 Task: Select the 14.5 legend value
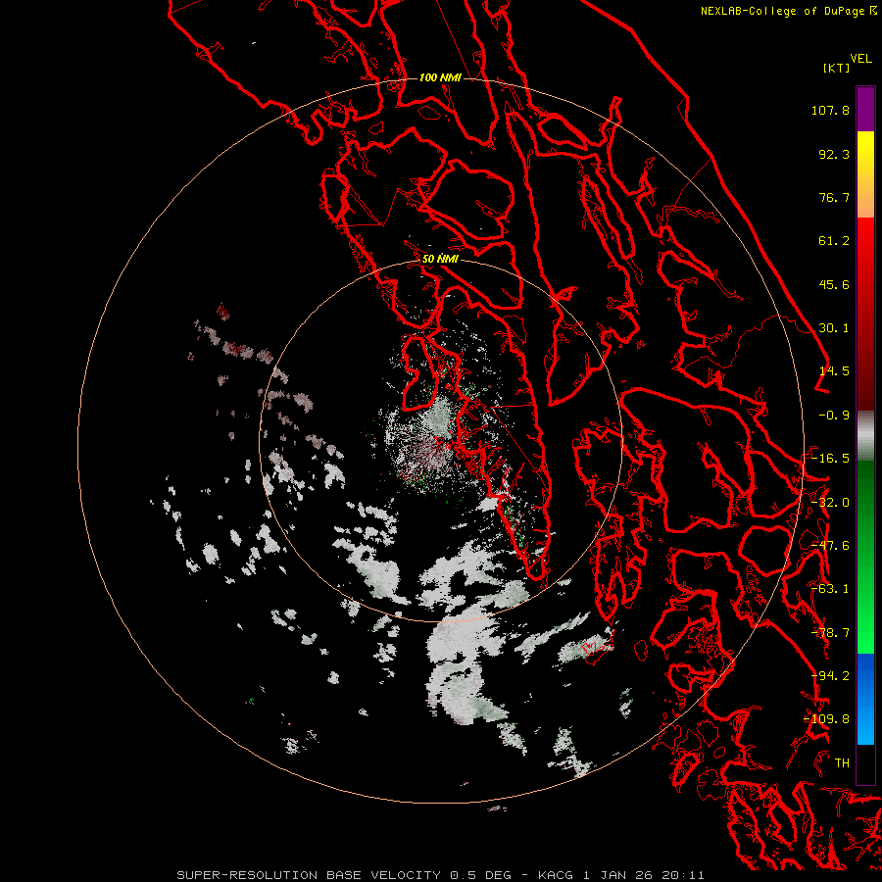point(834,371)
